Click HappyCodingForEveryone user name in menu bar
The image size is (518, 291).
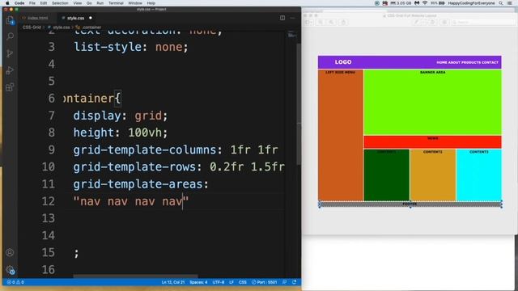pyautogui.click(x=471, y=3)
